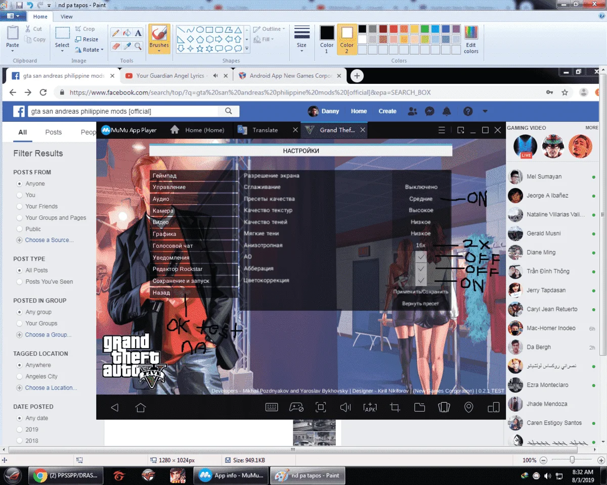Screen dimensions: 607x485
Task: Click 'All Posts' radio button in pasted screenshot
Action: (x=20, y=270)
